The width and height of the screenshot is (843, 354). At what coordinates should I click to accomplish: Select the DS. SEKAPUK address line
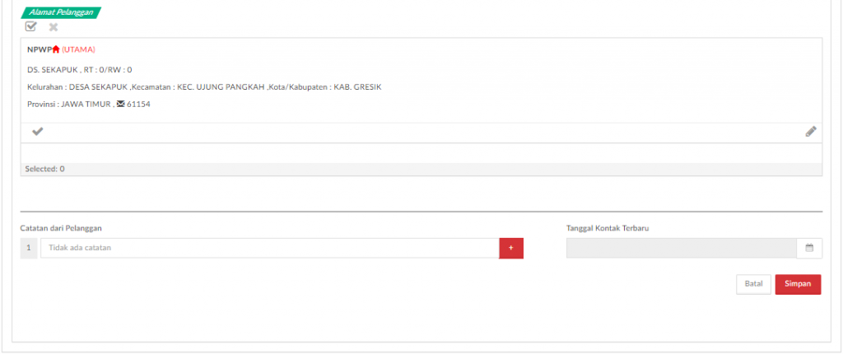pos(80,70)
